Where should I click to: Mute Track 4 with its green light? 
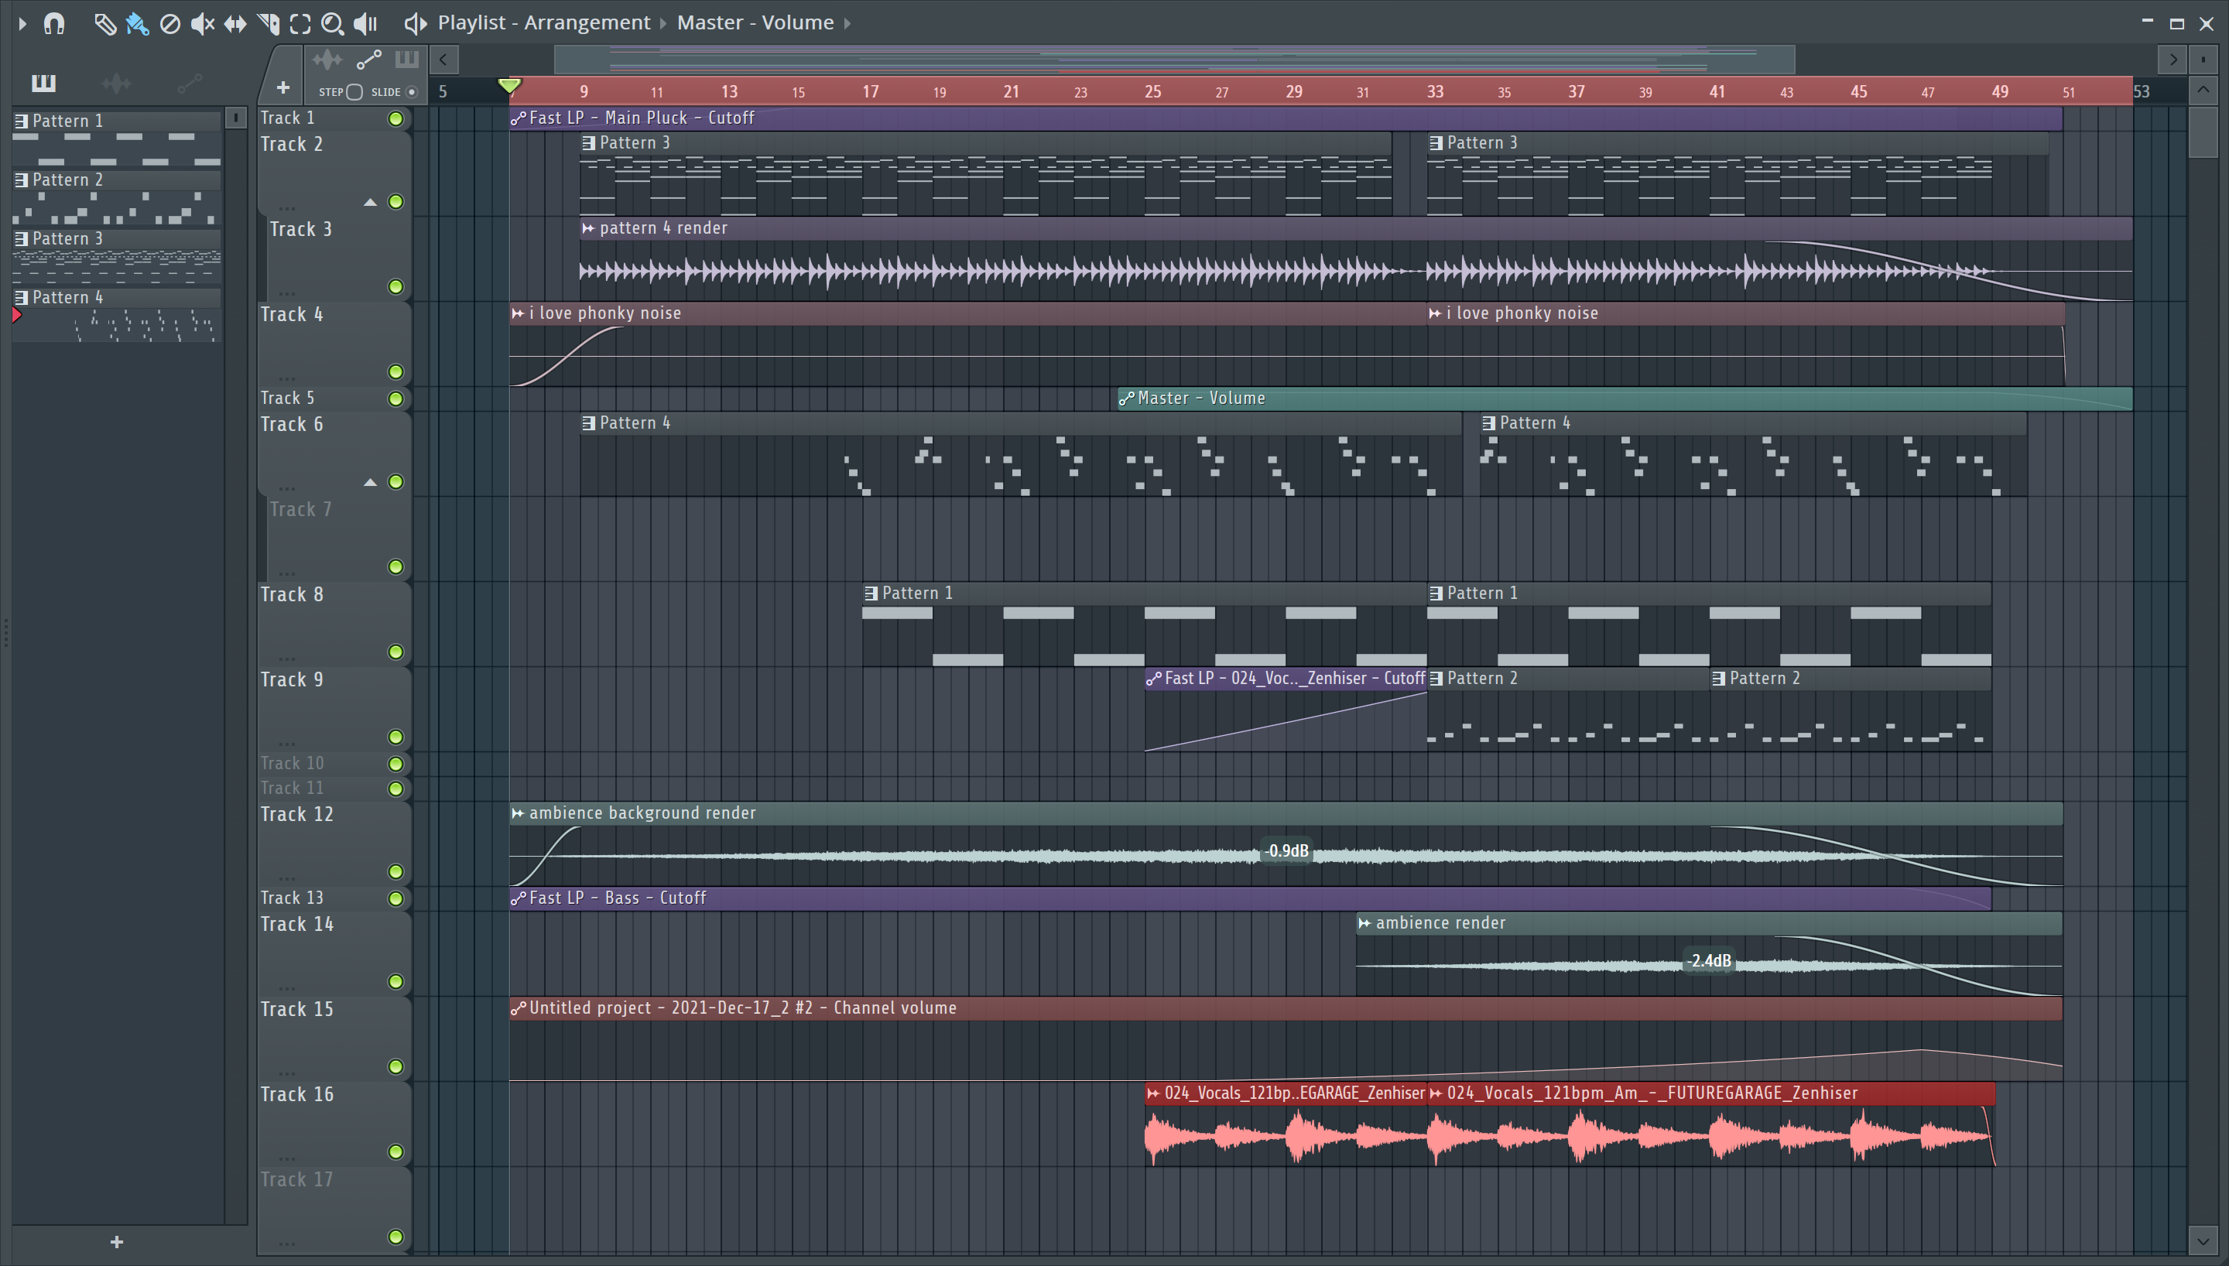[x=395, y=372]
